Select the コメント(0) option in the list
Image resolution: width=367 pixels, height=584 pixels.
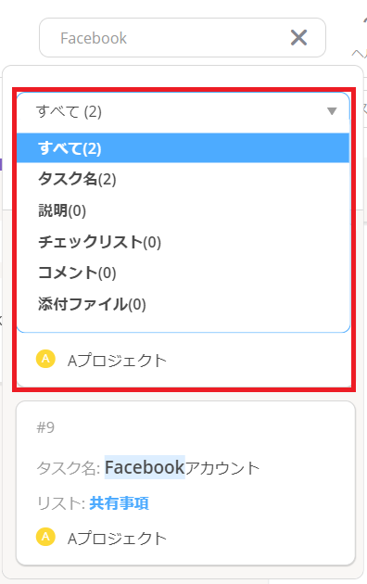pyautogui.click(x=77, y=273)
